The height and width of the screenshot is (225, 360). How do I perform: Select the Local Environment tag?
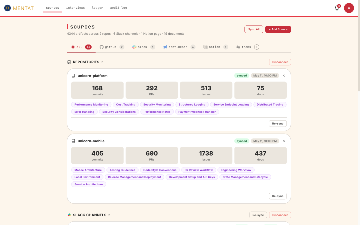[x=87, y=177]
